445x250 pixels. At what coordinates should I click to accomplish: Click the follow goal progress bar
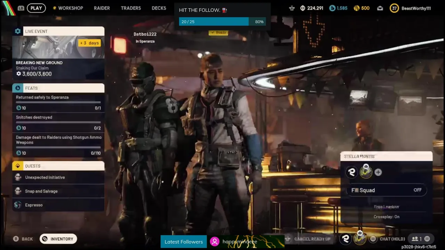222,22
